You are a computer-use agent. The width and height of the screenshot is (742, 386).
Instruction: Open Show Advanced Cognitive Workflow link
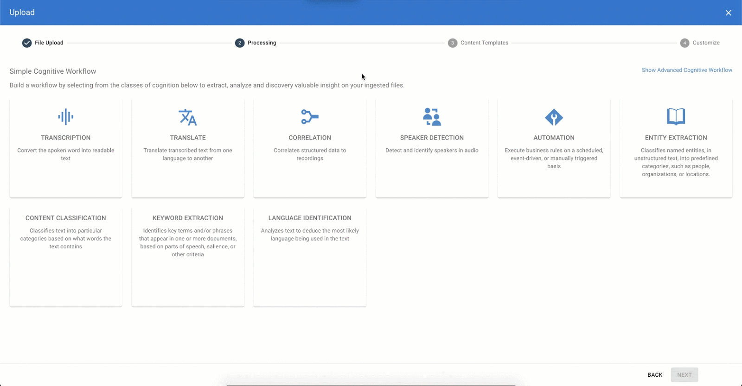click(x=687, y=70)
